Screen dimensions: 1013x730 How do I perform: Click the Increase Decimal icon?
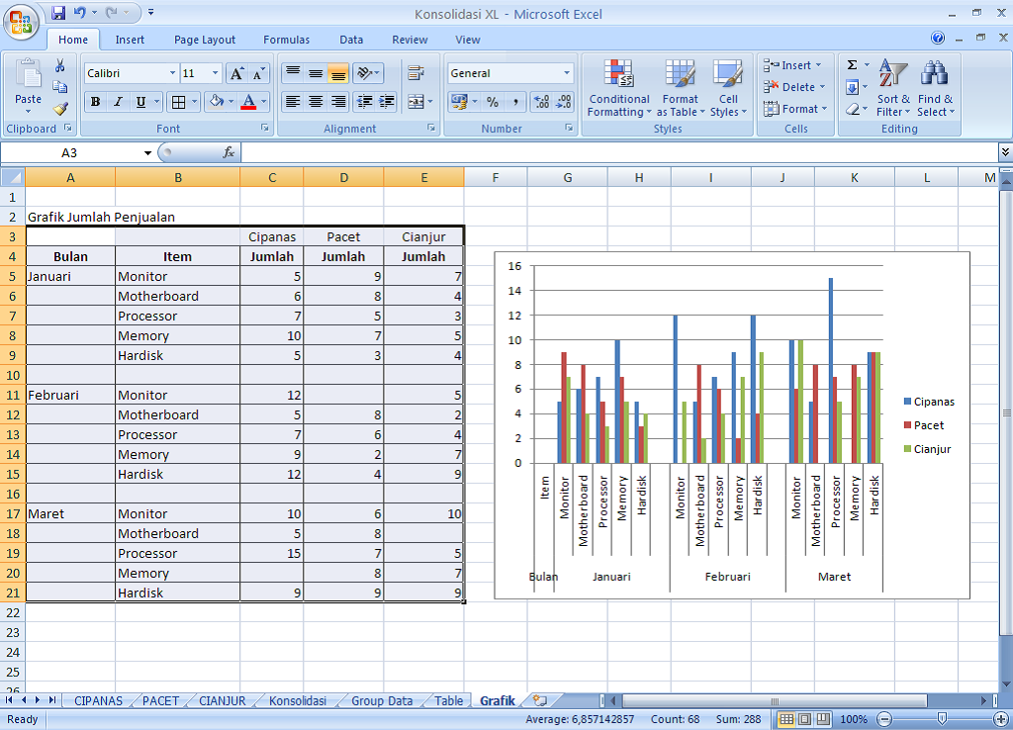click(x=543, y=102)
